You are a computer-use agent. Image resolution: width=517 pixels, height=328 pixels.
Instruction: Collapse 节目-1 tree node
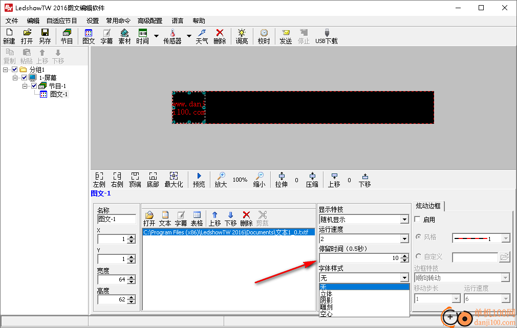coord(25,86)
